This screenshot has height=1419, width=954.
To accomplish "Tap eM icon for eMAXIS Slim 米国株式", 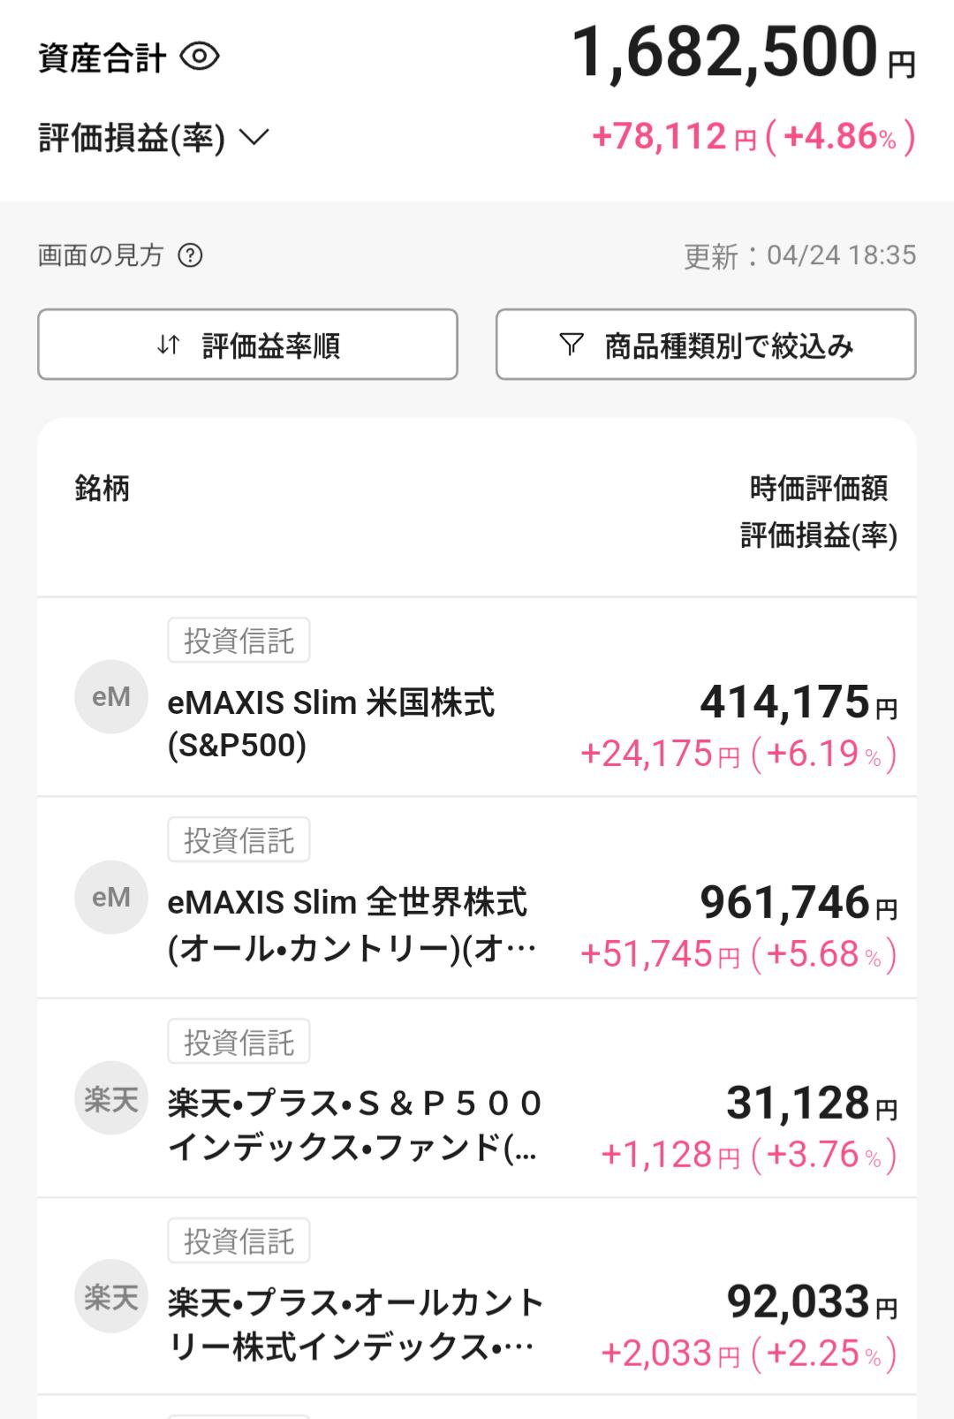I will pos(111,697).
